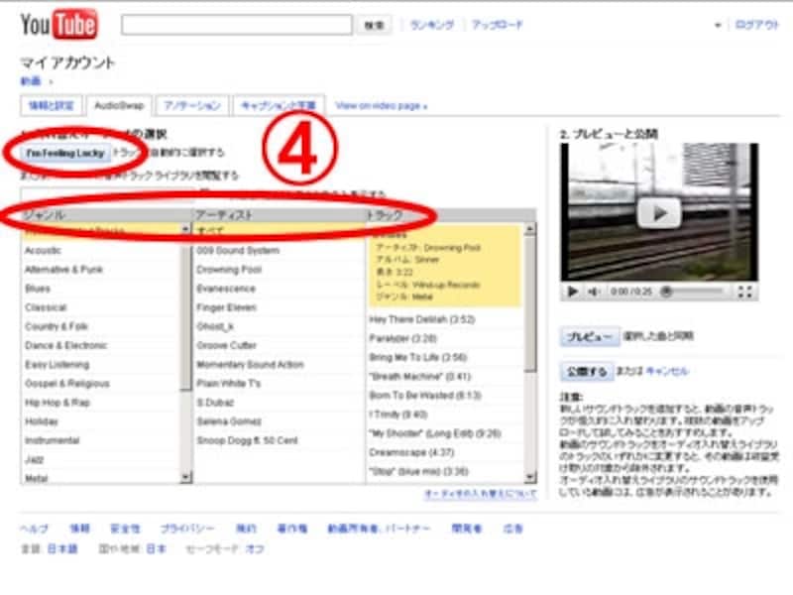
Task: Open the ヘルプ footer link
Action: click(35, 529)
